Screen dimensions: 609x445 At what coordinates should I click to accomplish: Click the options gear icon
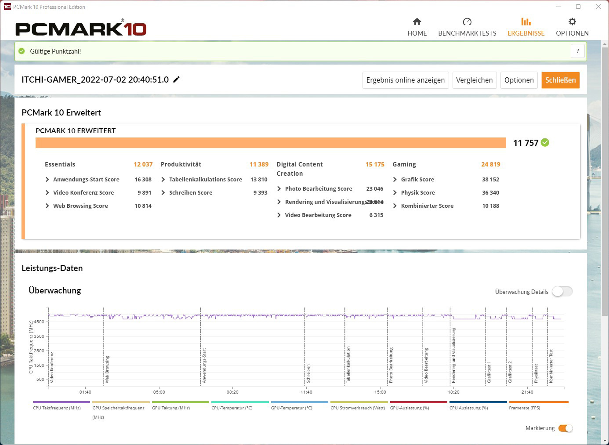pyautogui.click(x=572, y=22)
